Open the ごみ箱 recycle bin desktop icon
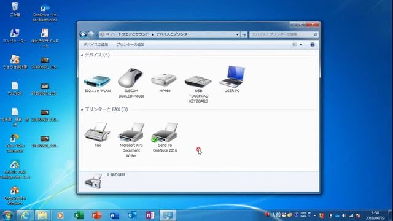This screenshot has width=393, height=221. pos(15,10)
